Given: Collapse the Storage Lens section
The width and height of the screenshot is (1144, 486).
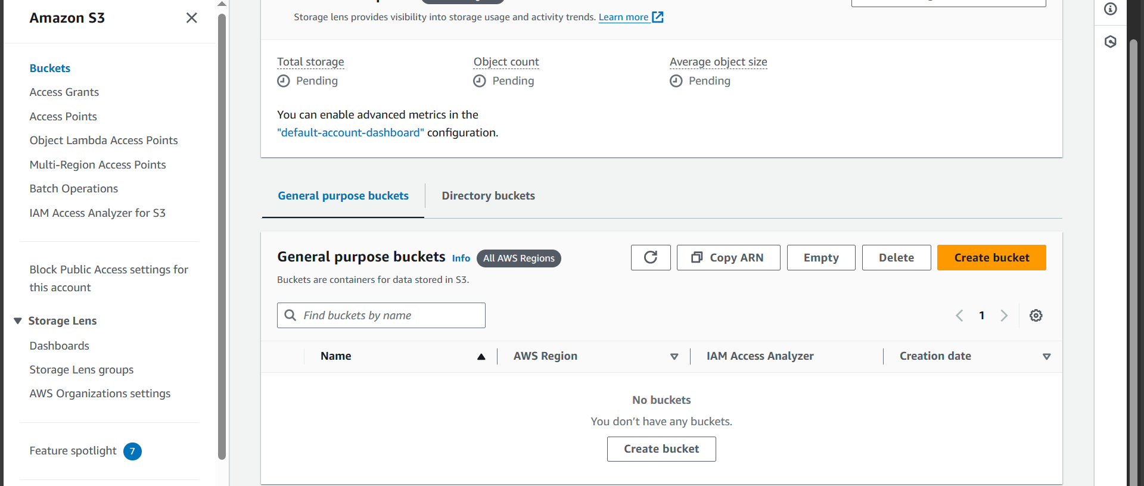Looking at the screenshot, I should click(x=18, y=321).
